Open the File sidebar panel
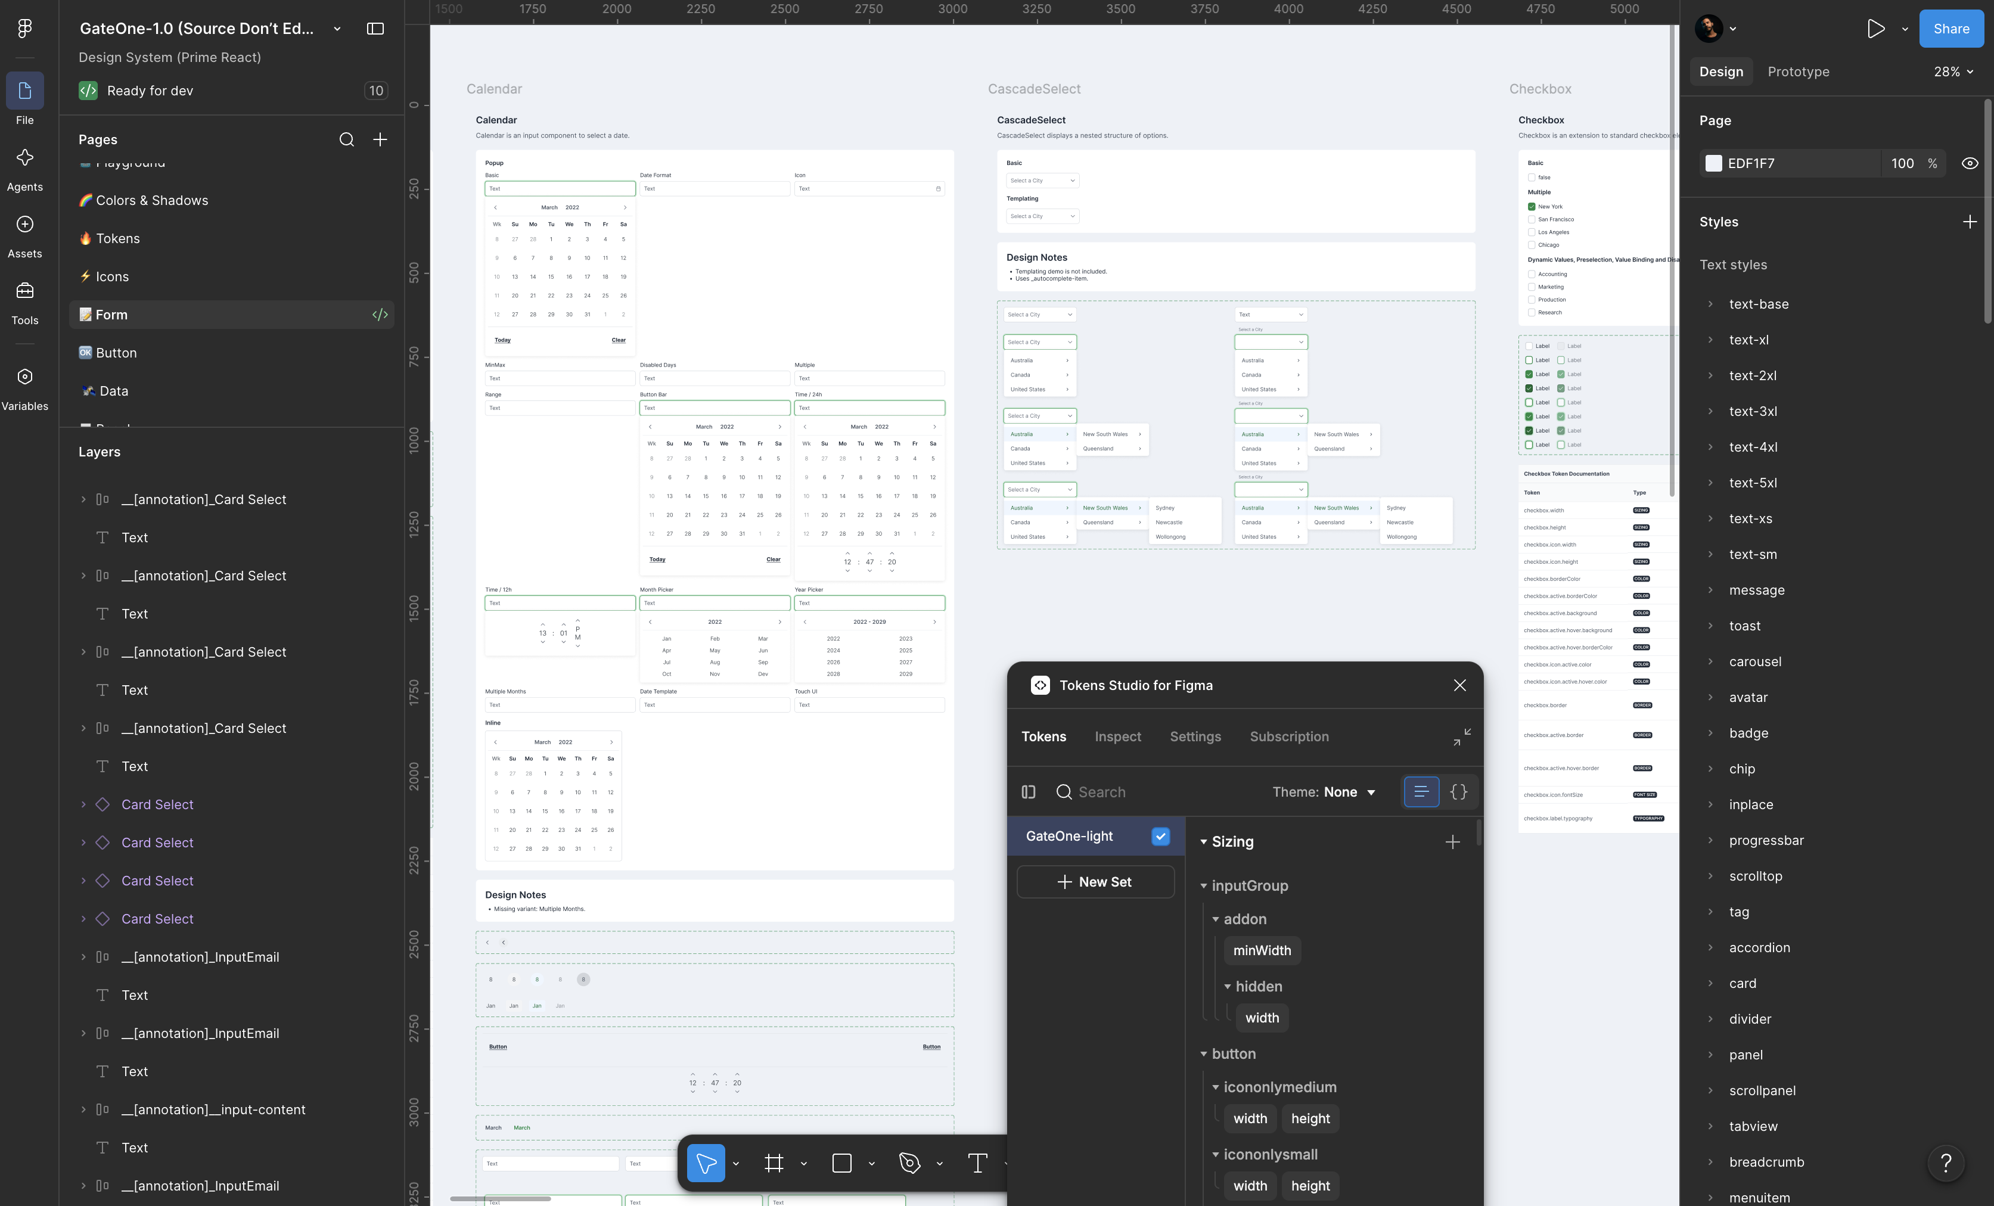The height and width of the screenshot is (1206, 1994). 25,100
